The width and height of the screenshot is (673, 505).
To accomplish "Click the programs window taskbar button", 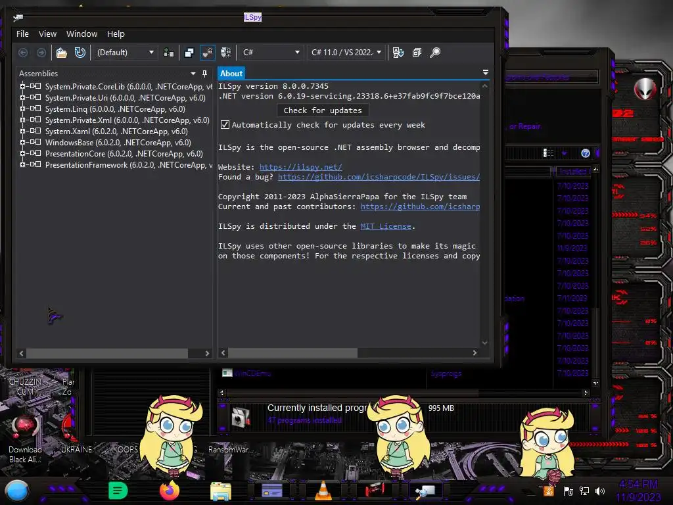I will point(271,491).
